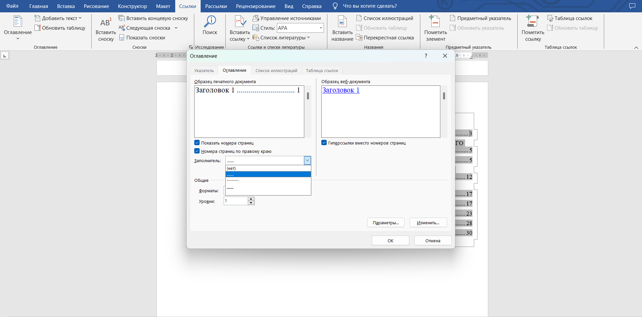Toggle Гиперссылки вместо номеров страниц

pos(324,143)
